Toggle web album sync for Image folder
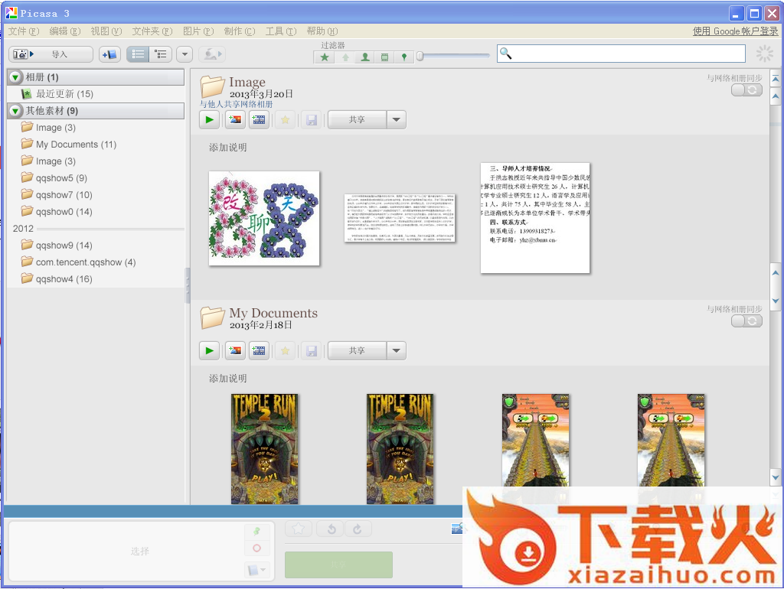 746,90
